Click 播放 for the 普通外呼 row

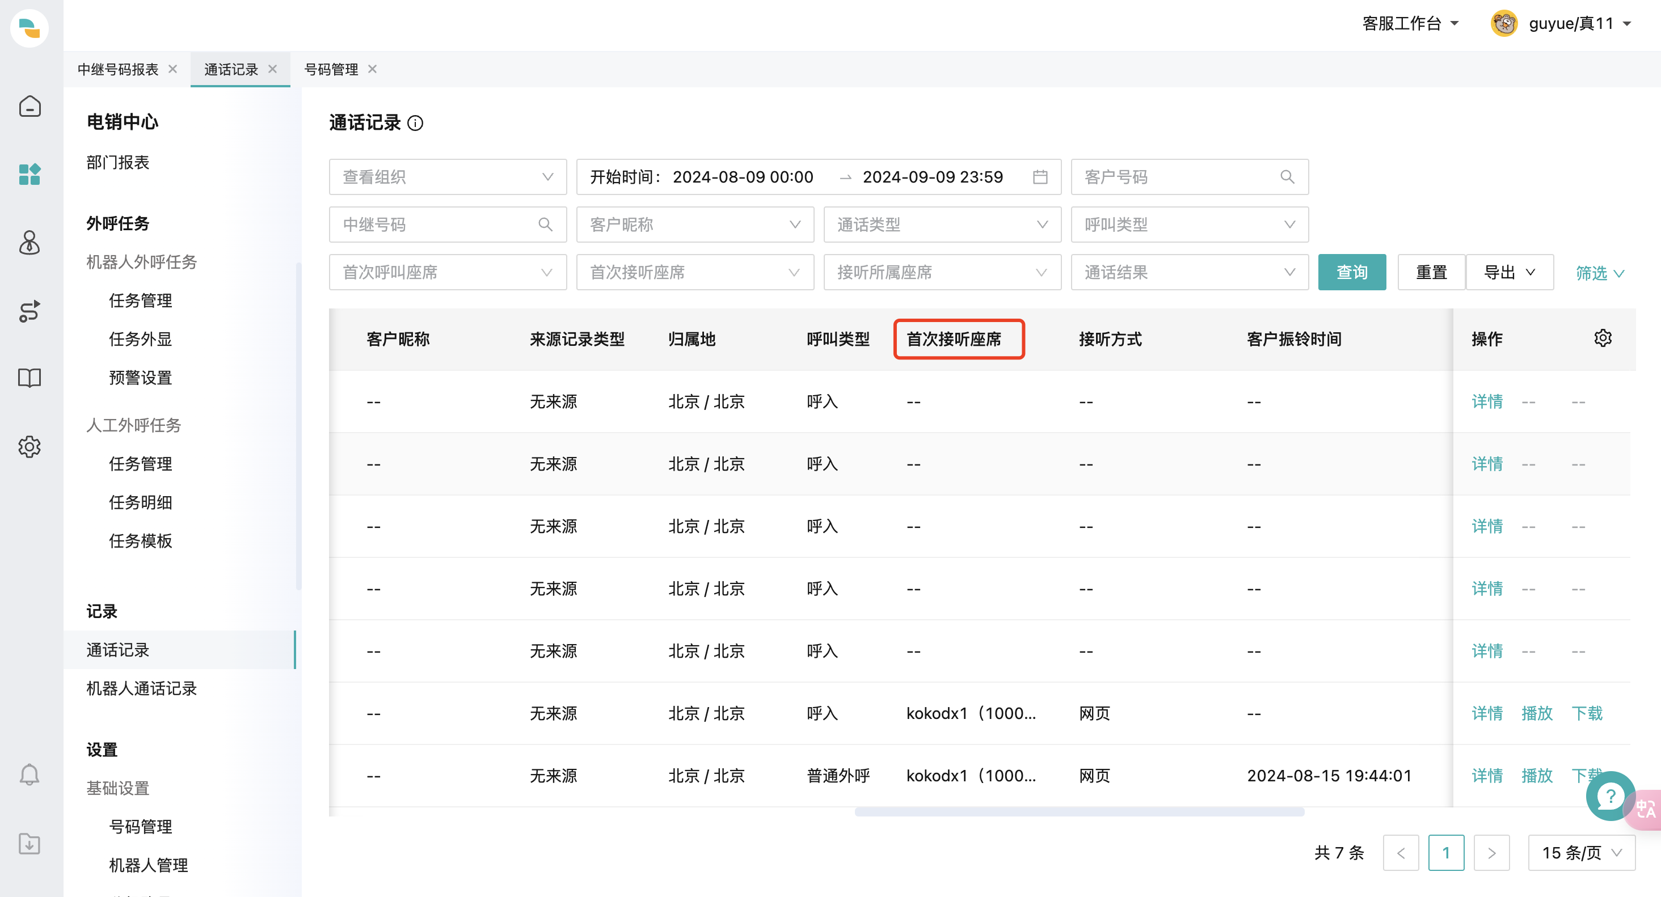tap(1537, 776)
